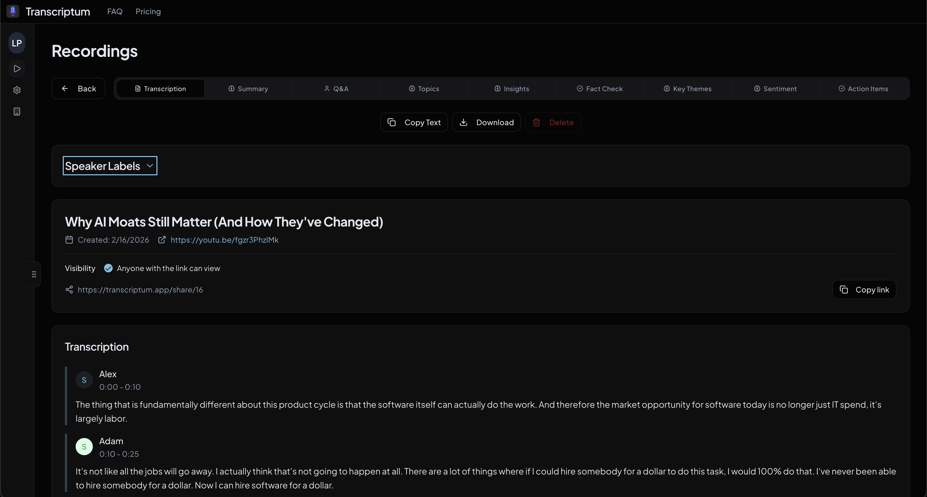Click the Transcriptum microphone logo
The image size is (927, 497).
coord(12,11)
